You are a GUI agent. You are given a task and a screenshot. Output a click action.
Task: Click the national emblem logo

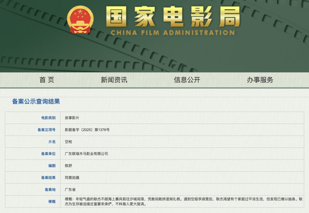pyautogui.click(x=80, y=20)
